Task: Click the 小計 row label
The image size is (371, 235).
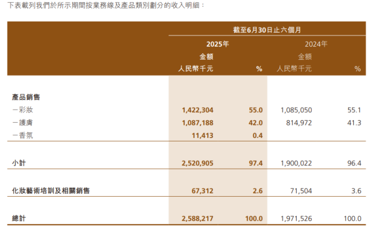Action: (18, 163)
